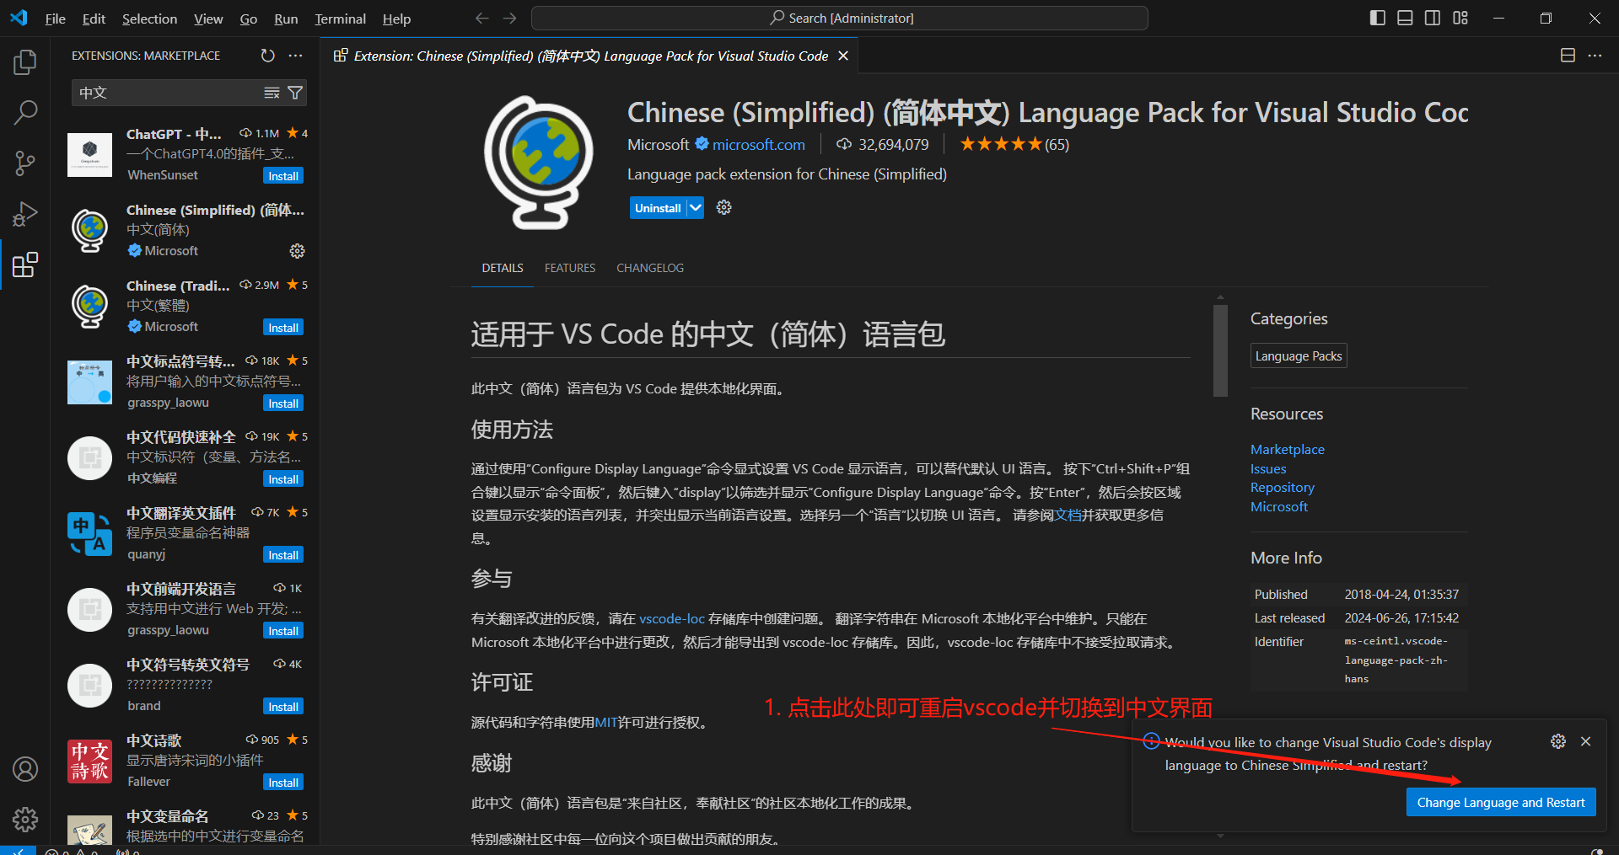The image size is (1619, 855).
Task: Install the 中文诗歌 extension
Action: tap(283, 783)
